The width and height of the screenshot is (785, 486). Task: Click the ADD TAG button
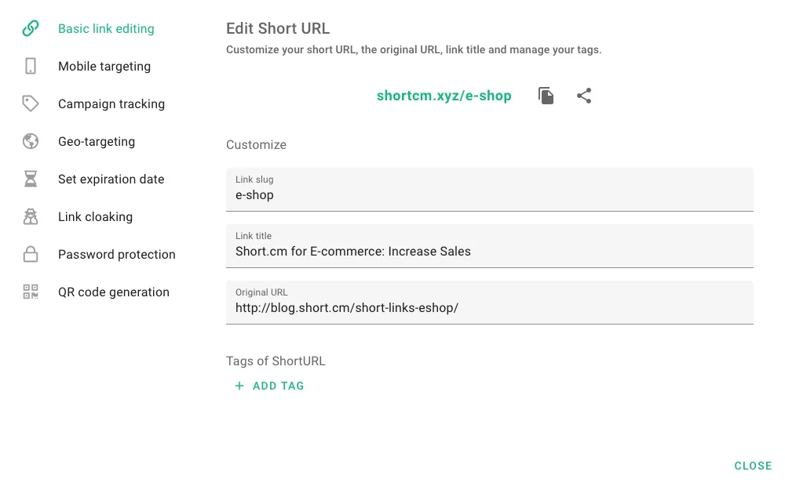(x=270, y=386)
